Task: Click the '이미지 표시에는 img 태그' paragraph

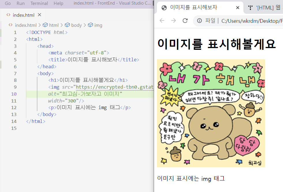Action: tap(191, 178)
